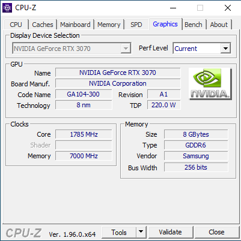Click the empty Shader clock field
241x241 pixels.
(84, 145)
